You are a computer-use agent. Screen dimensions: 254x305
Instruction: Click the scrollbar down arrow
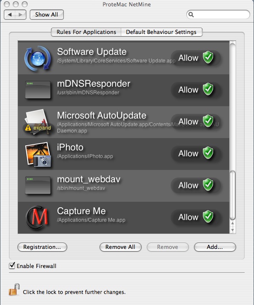(232, 230)
